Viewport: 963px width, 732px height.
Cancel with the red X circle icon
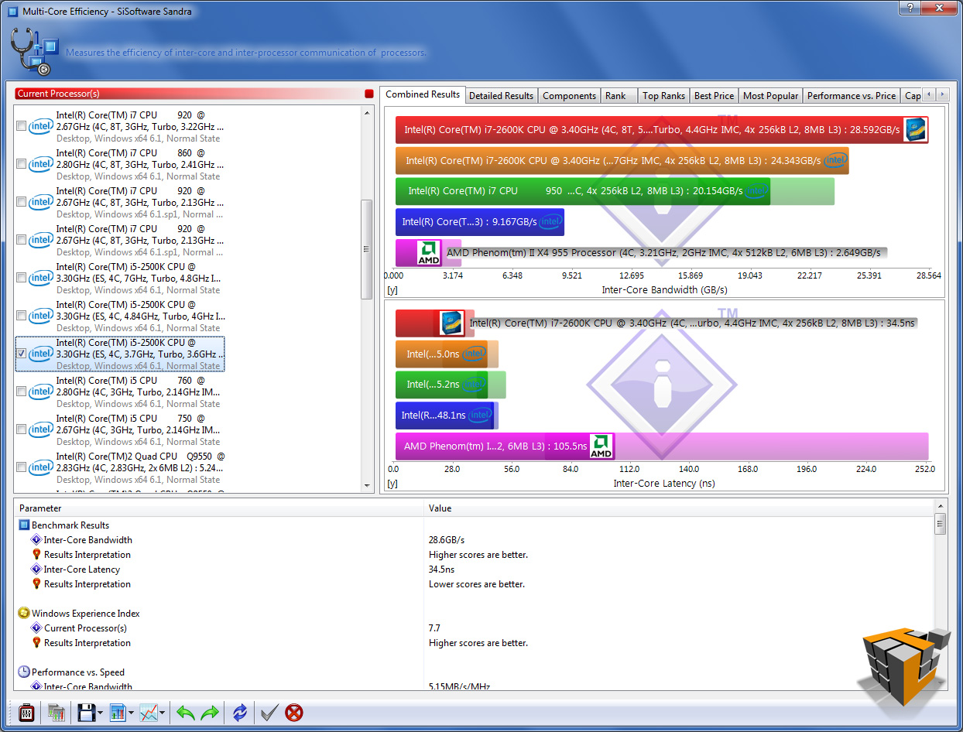294,713
